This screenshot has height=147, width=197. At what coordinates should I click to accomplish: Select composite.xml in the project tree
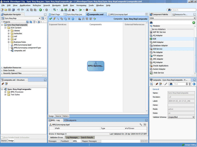click(19, 51)
